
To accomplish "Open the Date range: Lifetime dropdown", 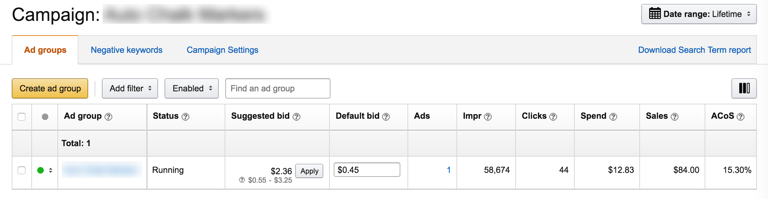I will click(x=699, y=14).
